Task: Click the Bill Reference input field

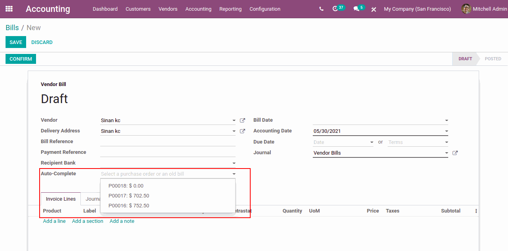Action: click(x=167, y=142)
